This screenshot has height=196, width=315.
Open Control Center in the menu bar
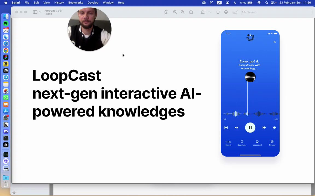[x=273, y=3]
